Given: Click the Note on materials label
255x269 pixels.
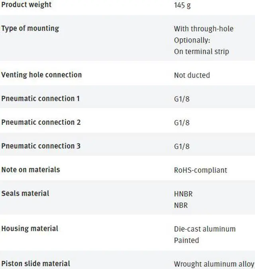Looking at the screenshot, I should (31, 169).
